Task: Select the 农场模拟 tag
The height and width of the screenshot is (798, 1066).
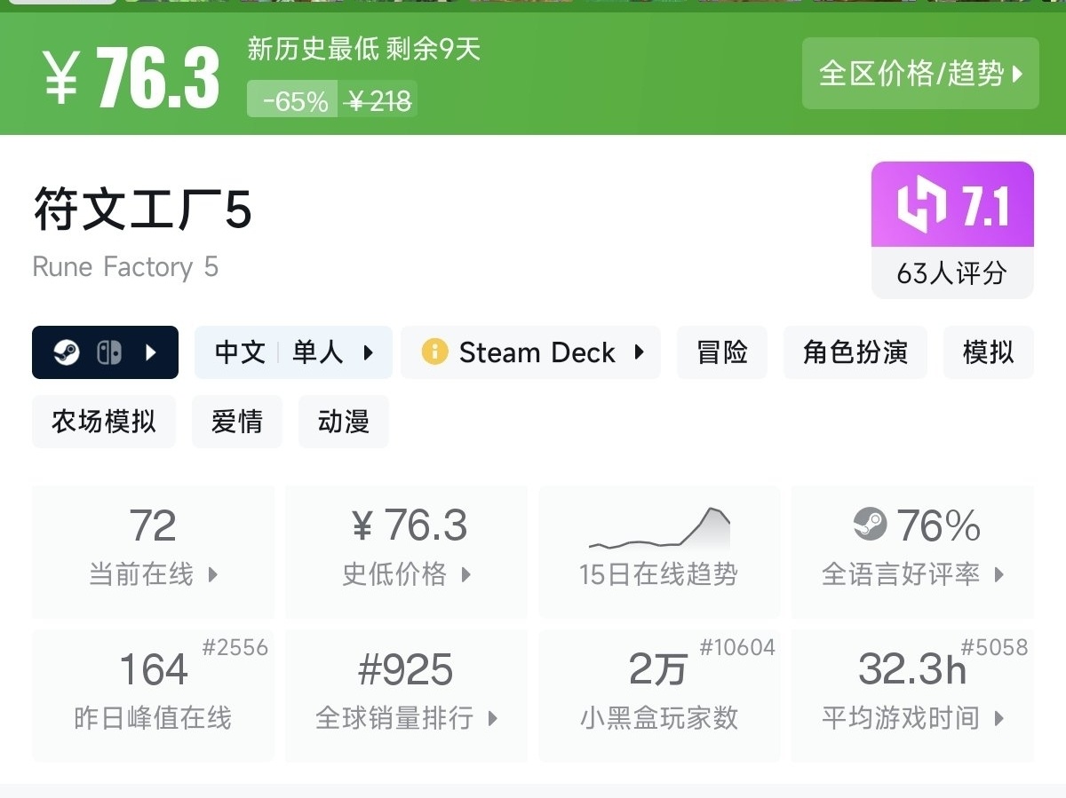Action: pos(104,422)
